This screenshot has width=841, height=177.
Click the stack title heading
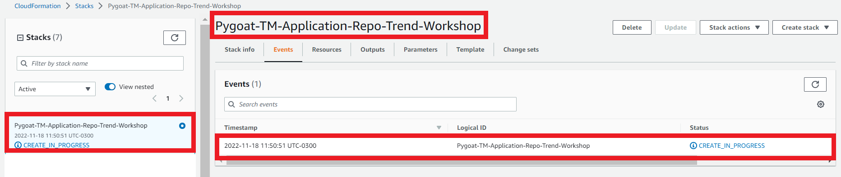348,26
